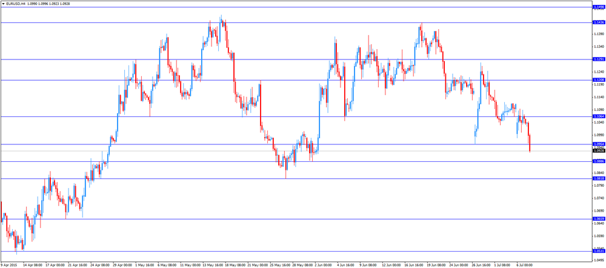606x268 pixels.
Task: Select the 1.1291 horizontal line price tag
Action: tap(598, 59)
